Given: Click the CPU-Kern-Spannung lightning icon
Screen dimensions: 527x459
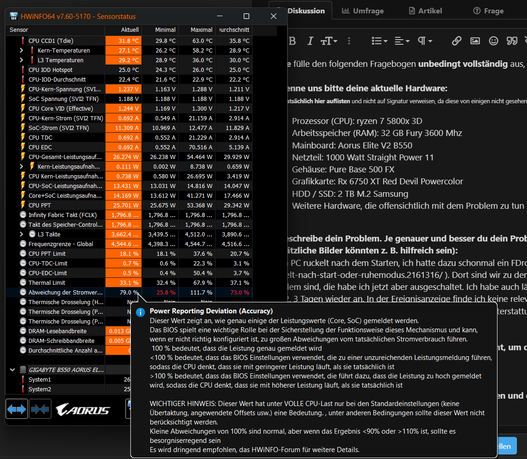Looking at the screenshot, I should click(x=23, y=89).
